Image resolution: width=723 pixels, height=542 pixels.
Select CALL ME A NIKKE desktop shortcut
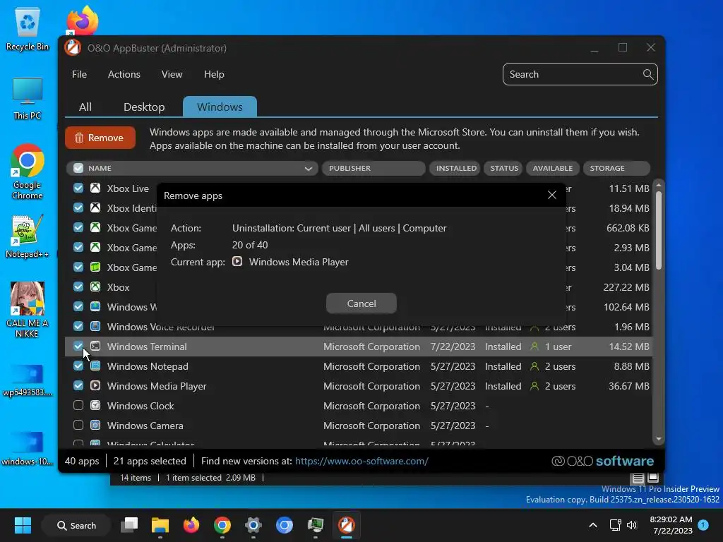tap(28, 310)
